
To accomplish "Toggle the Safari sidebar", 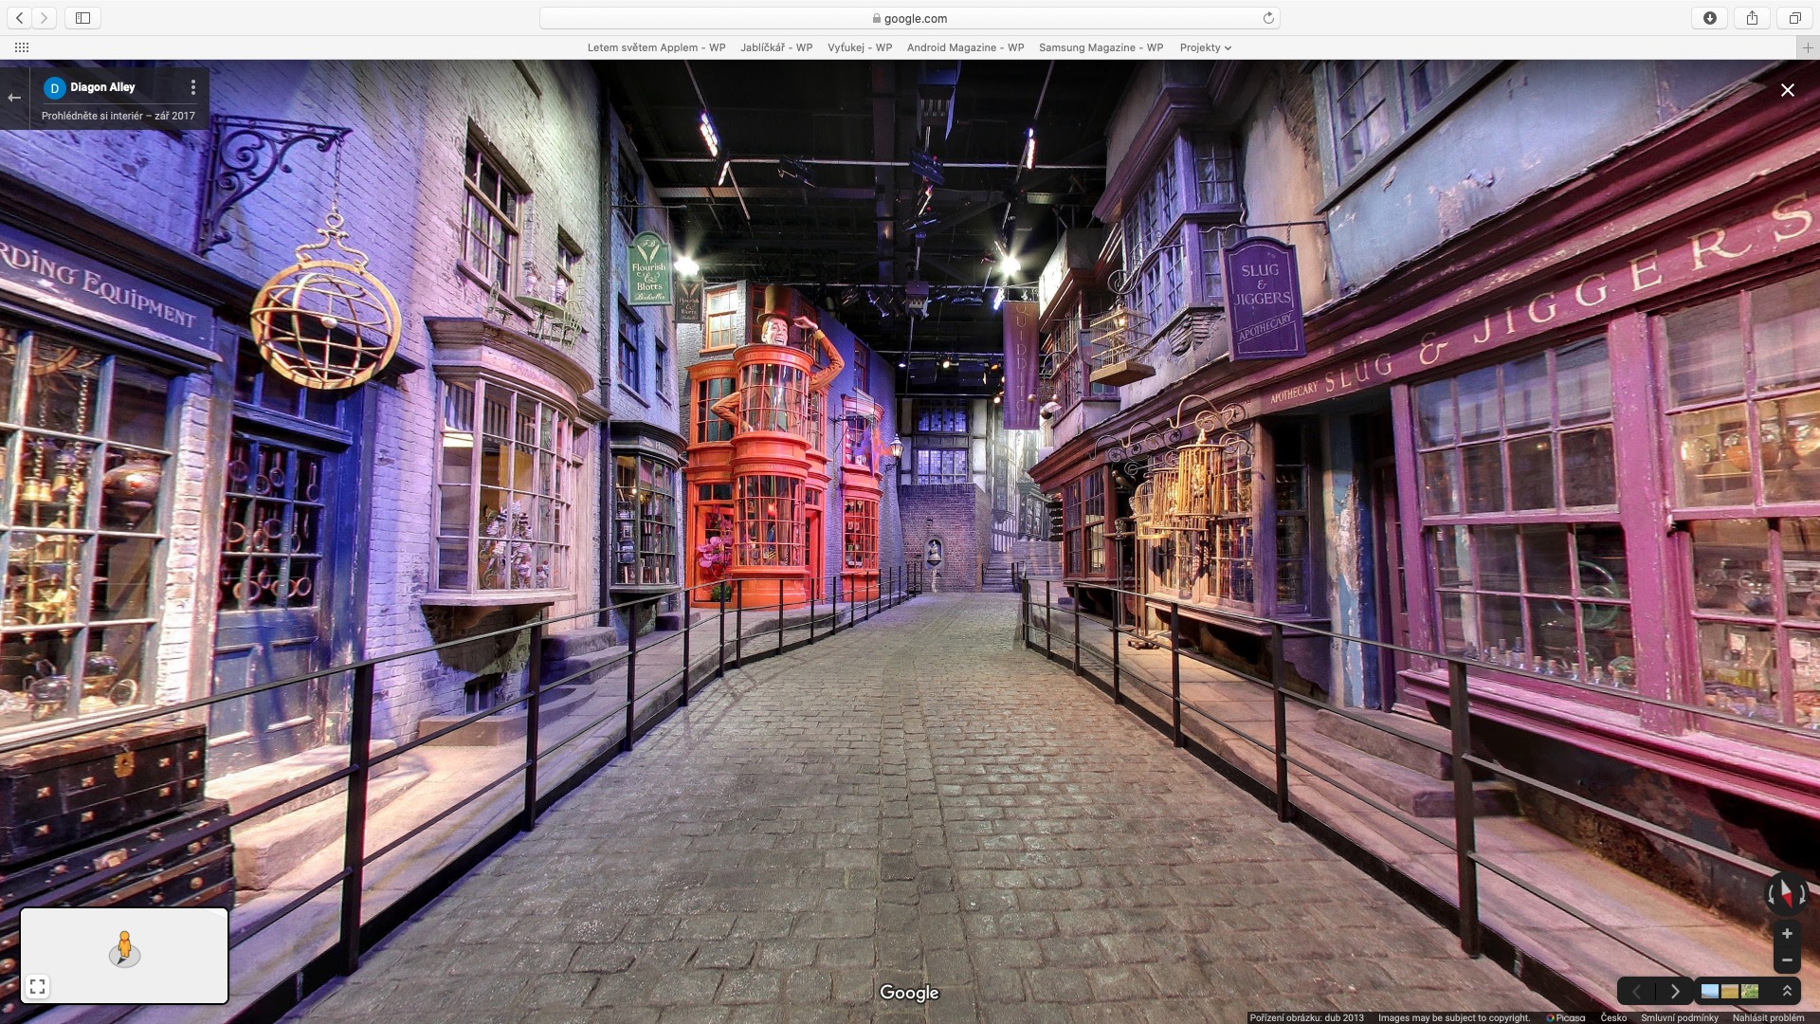I will (x=82, y=18).
